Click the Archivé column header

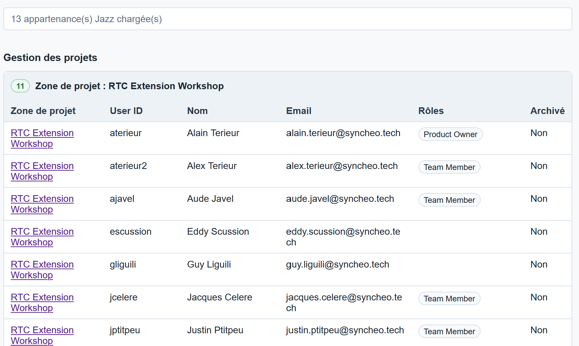[x=547, y=111]
